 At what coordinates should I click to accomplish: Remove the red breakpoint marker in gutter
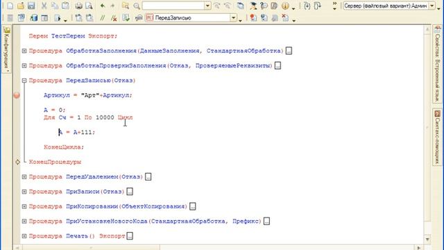pos(17,95)
